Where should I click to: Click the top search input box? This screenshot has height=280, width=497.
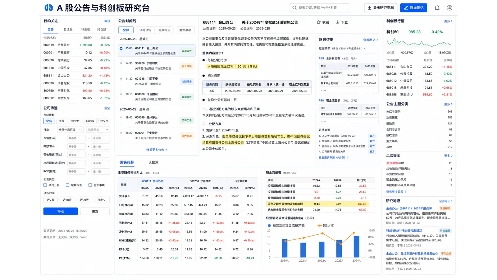tap(319, 8)
